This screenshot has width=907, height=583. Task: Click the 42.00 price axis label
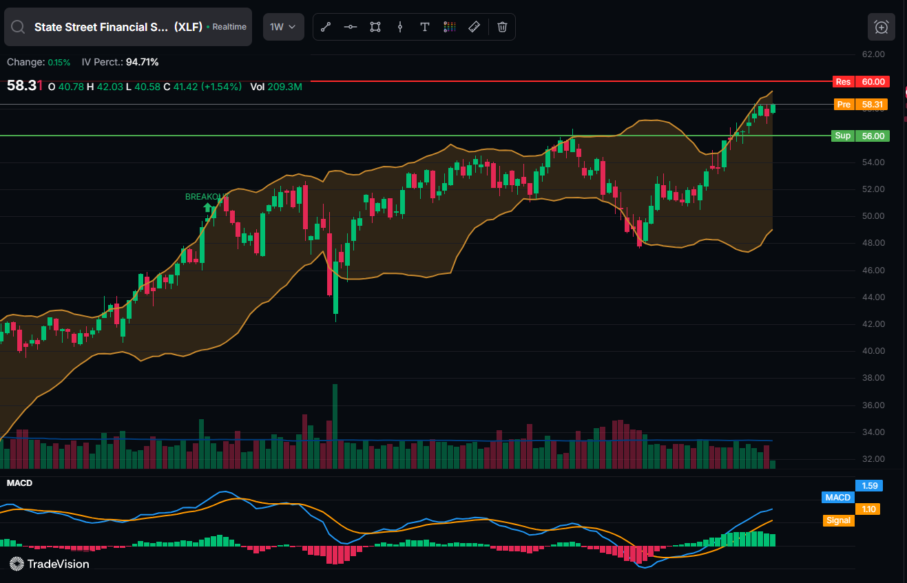point(873,324)
